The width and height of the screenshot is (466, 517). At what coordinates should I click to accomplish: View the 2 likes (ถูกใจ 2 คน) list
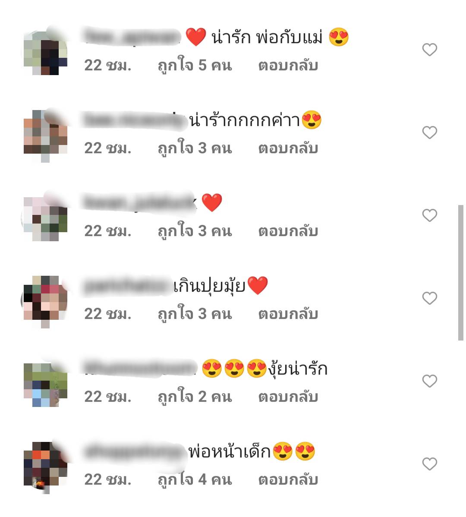pos(195,396)
